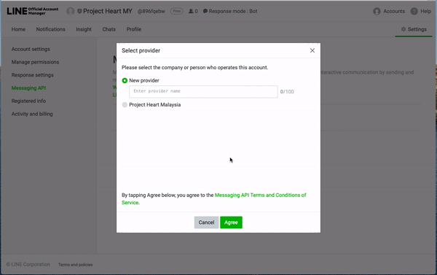Click the green Agree button

coord(231,222)
